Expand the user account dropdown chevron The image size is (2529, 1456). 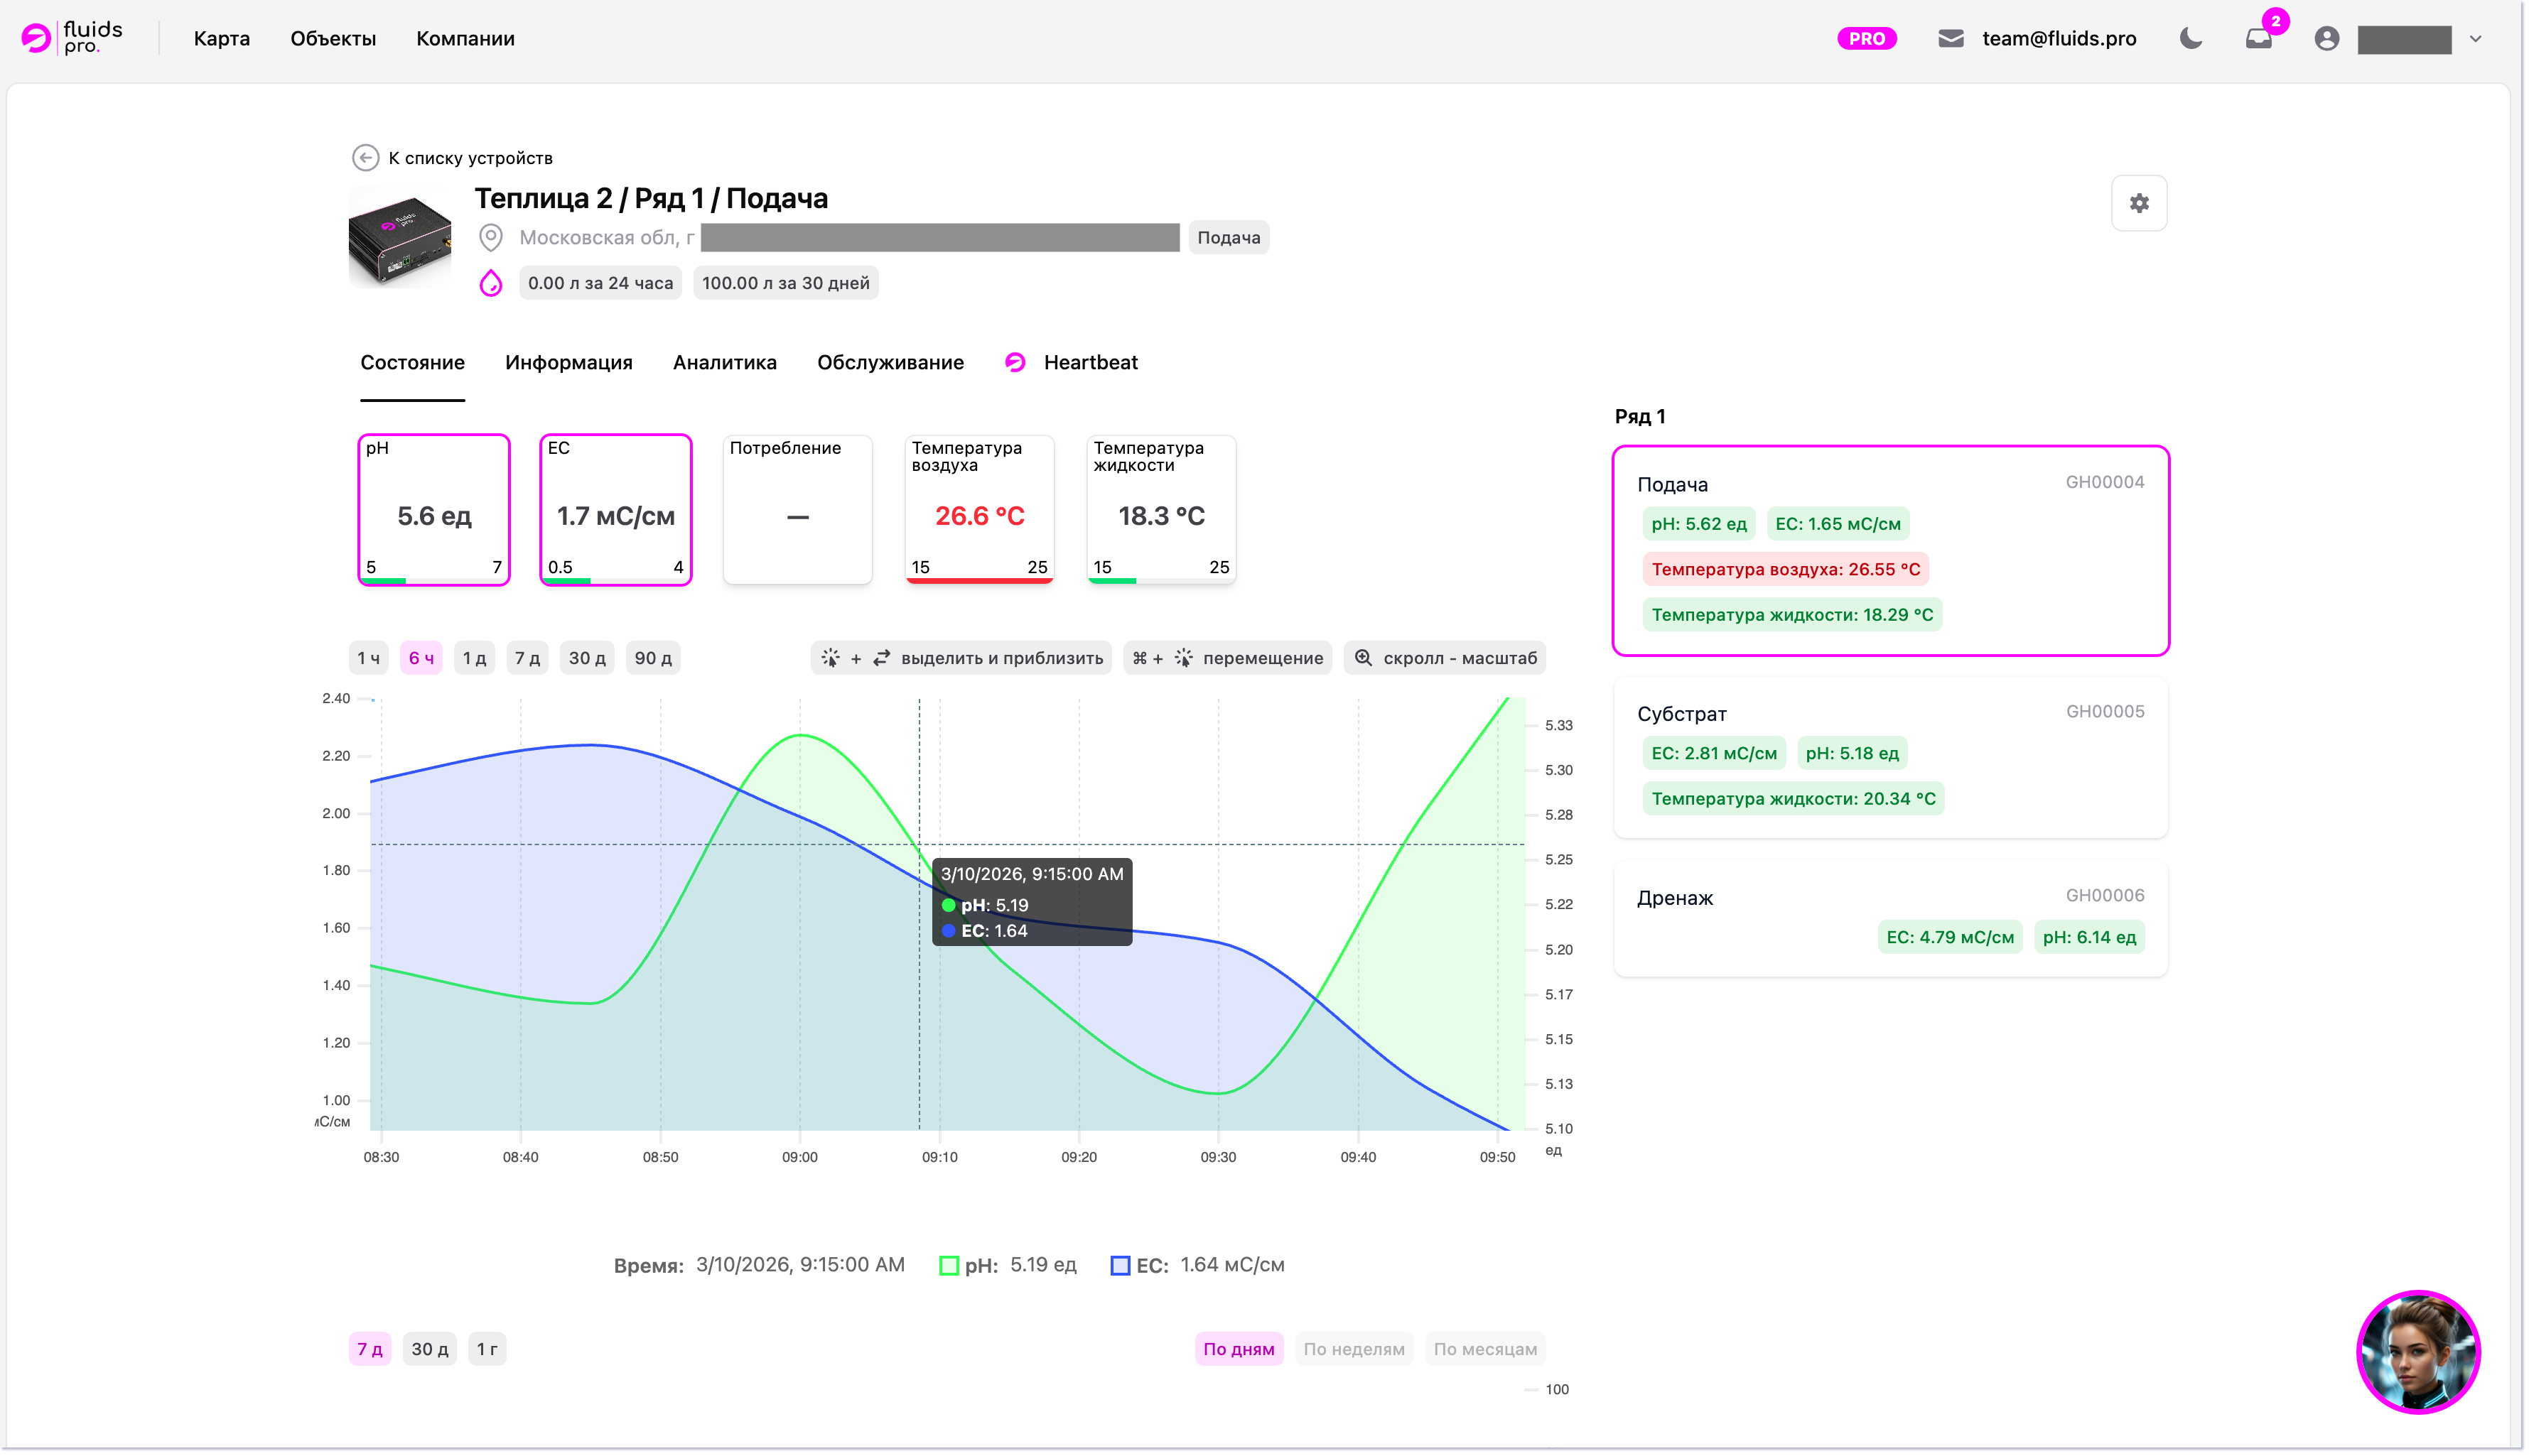pos(2475,39)
